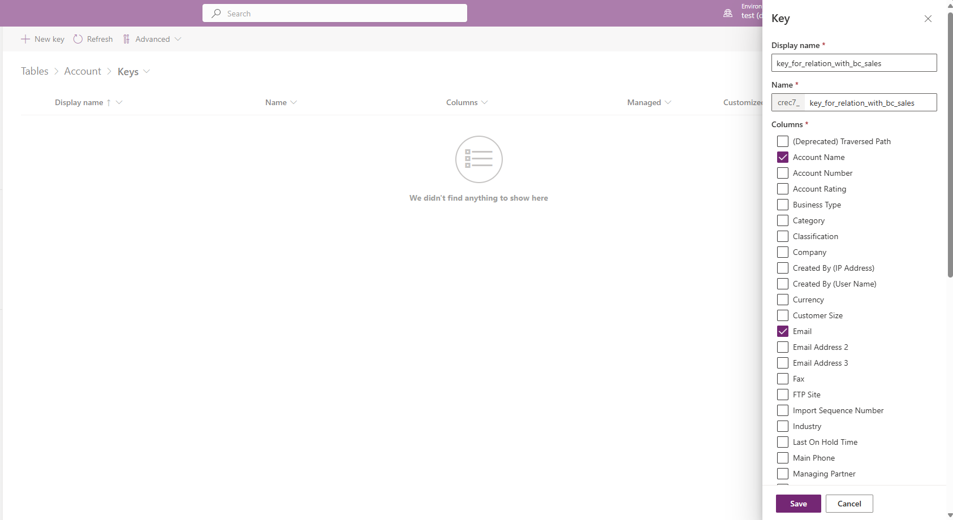Click the Keys breadcrumb label
The height and width of the screenshot is (520, 953).
tap(128, 71)
